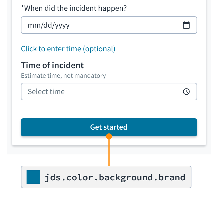The width and height of the screenshot is (218, 204).
Task: Click the orange annotation dot marker
Action: pyautogui.click(x=109, y=137)
